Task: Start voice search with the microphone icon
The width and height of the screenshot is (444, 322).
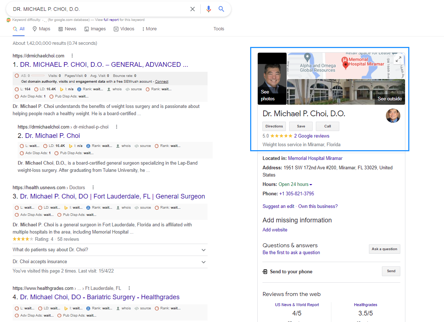Action: pyautogui.click(x=208, y=9)
